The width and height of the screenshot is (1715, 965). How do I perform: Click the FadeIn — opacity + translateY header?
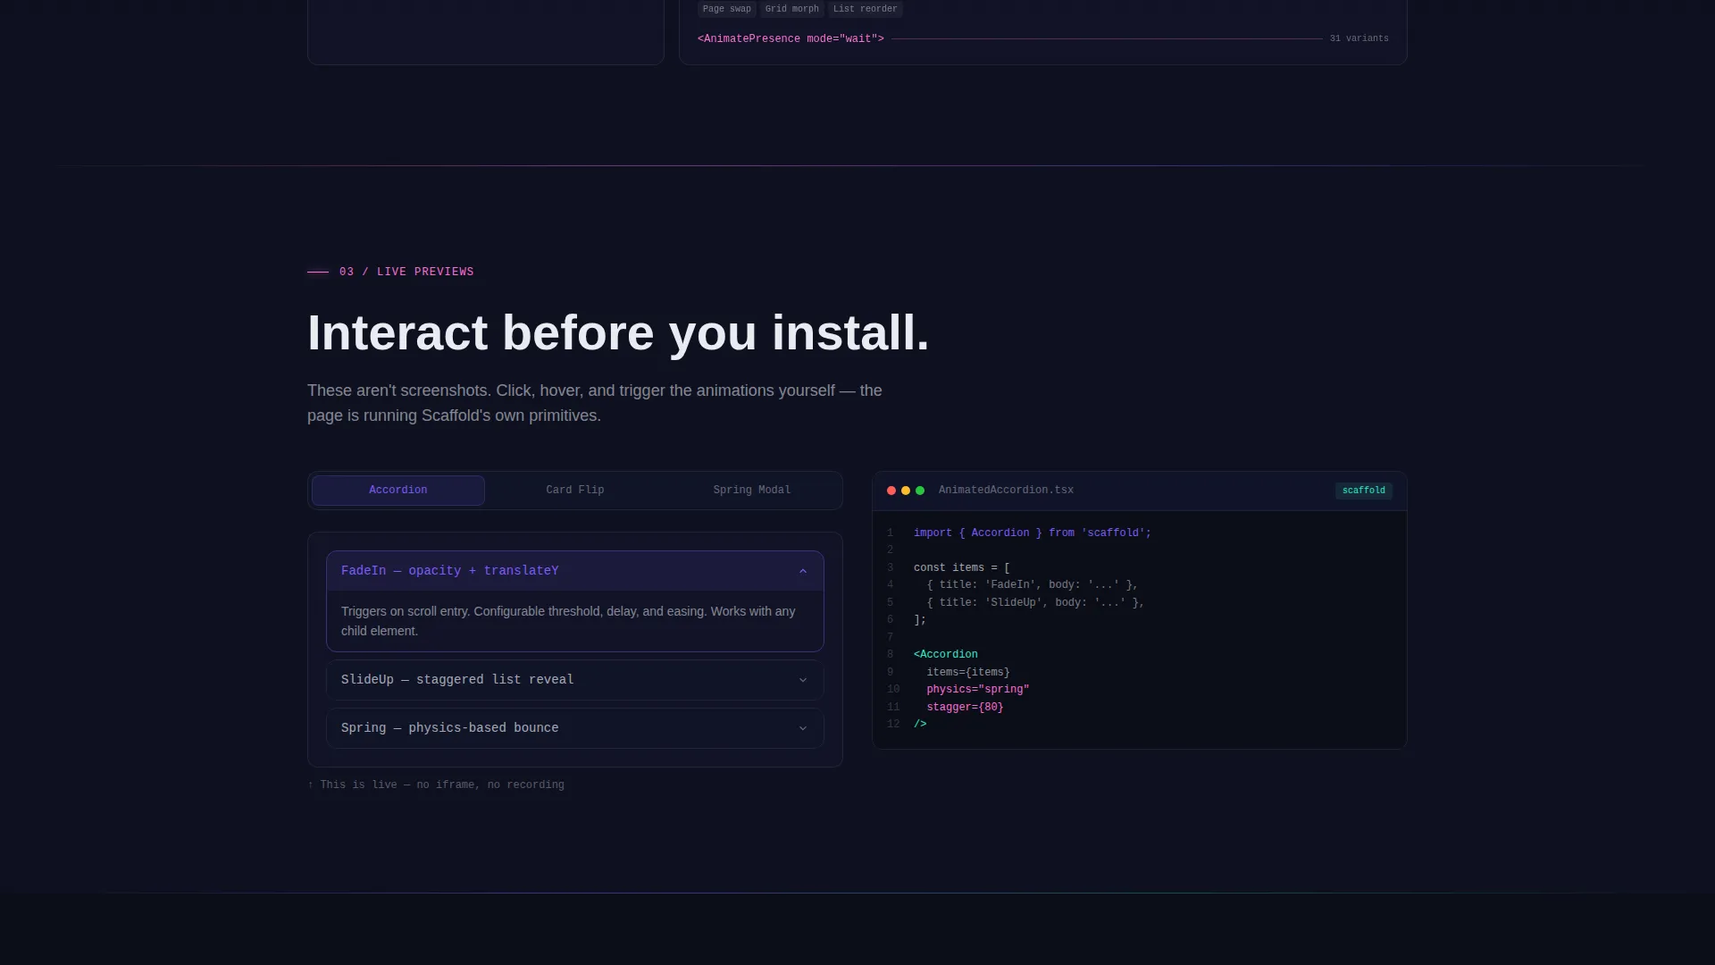pos(575,571)
